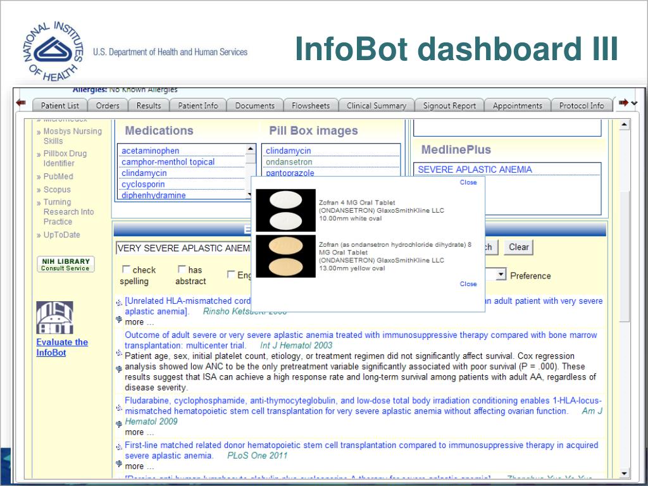Open the Scopus sidebar link
The image size is (648, 486).
pos(56,190)
